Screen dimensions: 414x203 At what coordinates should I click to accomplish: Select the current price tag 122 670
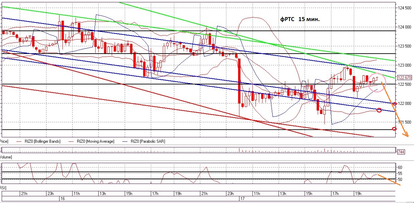pyautogui.click(x=404, y=77)
